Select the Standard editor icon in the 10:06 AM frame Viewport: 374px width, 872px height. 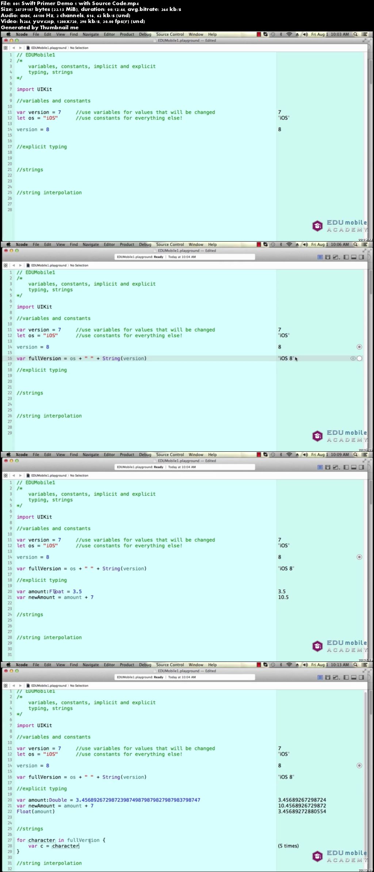(320, 257)
